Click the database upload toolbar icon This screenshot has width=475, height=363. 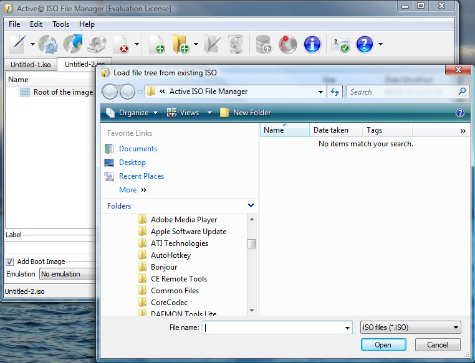263,44
